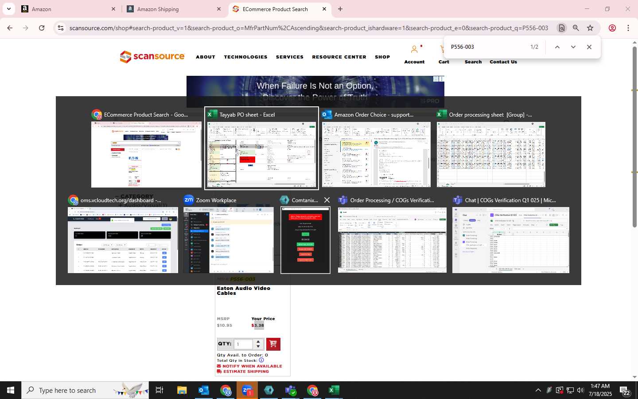Bookmark this page with the star icon

(590, 28)
